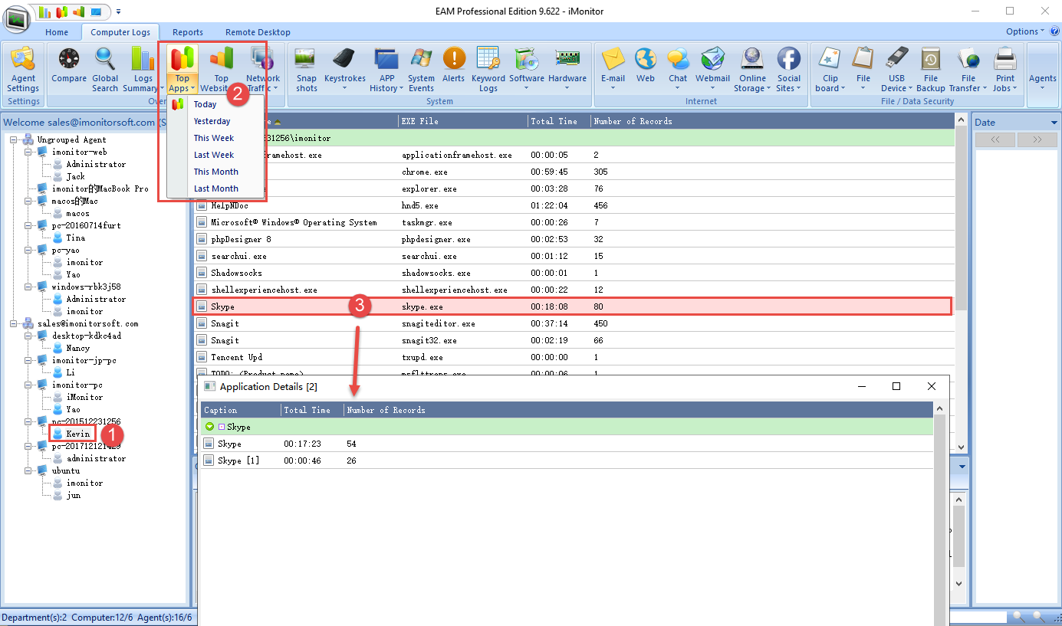Collapse the pc-yao computer node

point(28,250)
